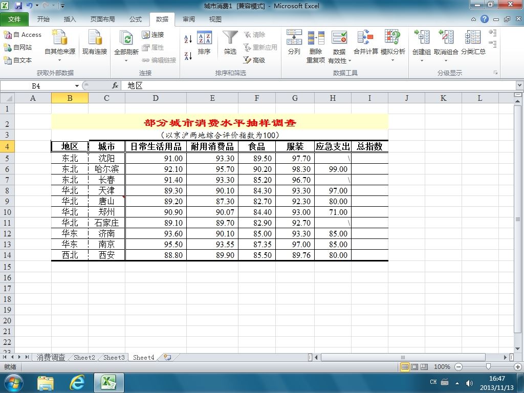
Task: Click the formula bar showing 地区
Action: (318, 86)
